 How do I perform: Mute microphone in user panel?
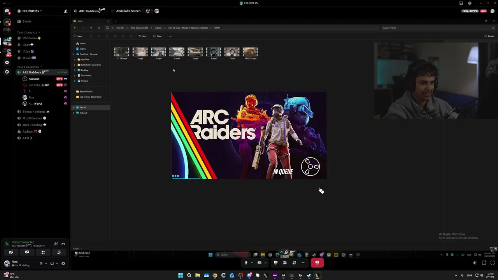click(x=41, y=263)
